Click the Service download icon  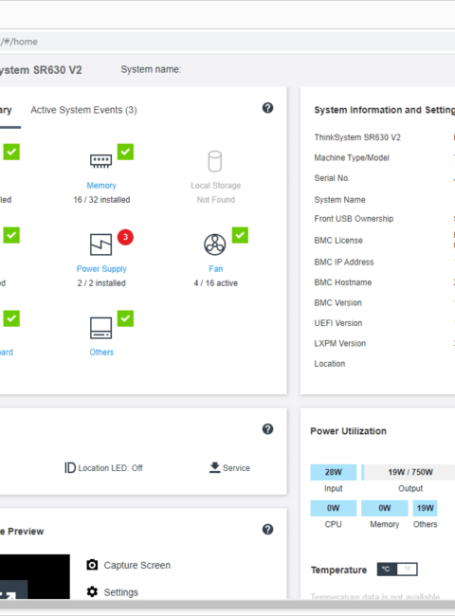coord(214,467)
